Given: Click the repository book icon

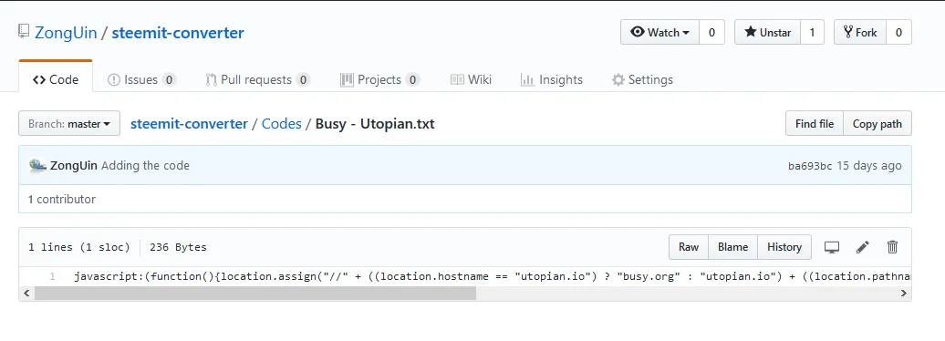Looking at the screenshot, I should pyautogui.click(x=24, y=32).
